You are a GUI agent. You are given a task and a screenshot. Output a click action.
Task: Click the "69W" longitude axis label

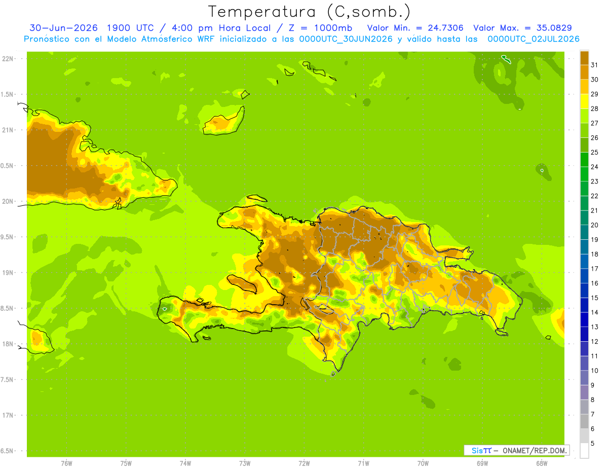(482, 463)
